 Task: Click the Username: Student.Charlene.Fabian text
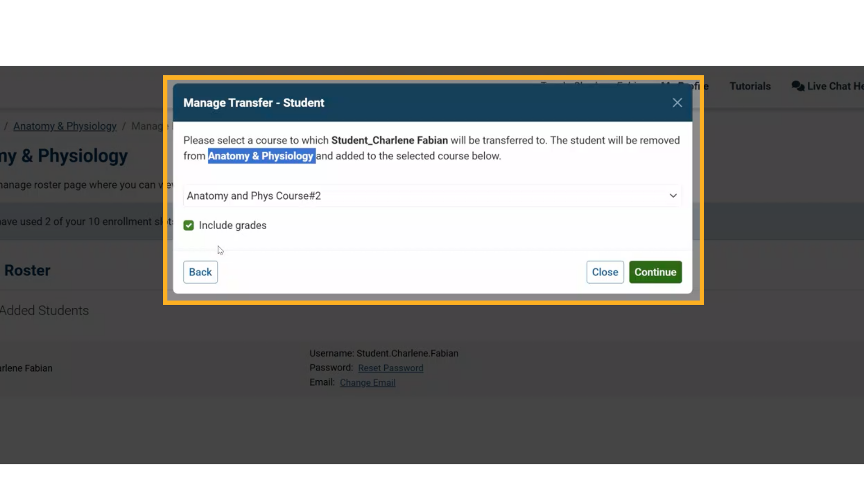coord(384,353)
